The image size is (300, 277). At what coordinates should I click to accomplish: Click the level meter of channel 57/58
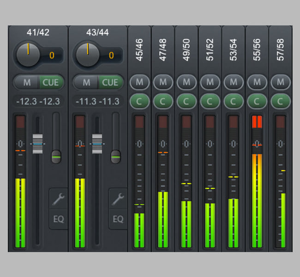pyautogui.click(x=281, y=181)
